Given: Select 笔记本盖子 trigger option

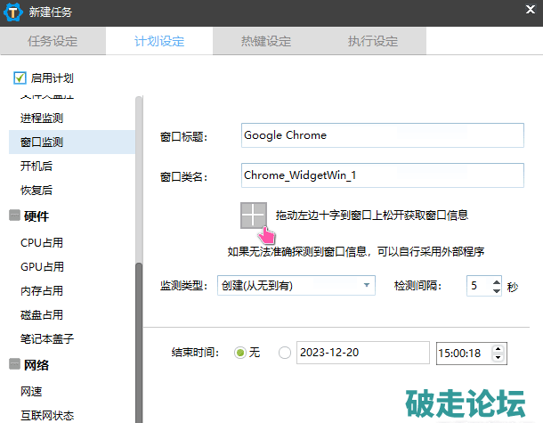Looking at the screenshot, I should click(47, 339).
